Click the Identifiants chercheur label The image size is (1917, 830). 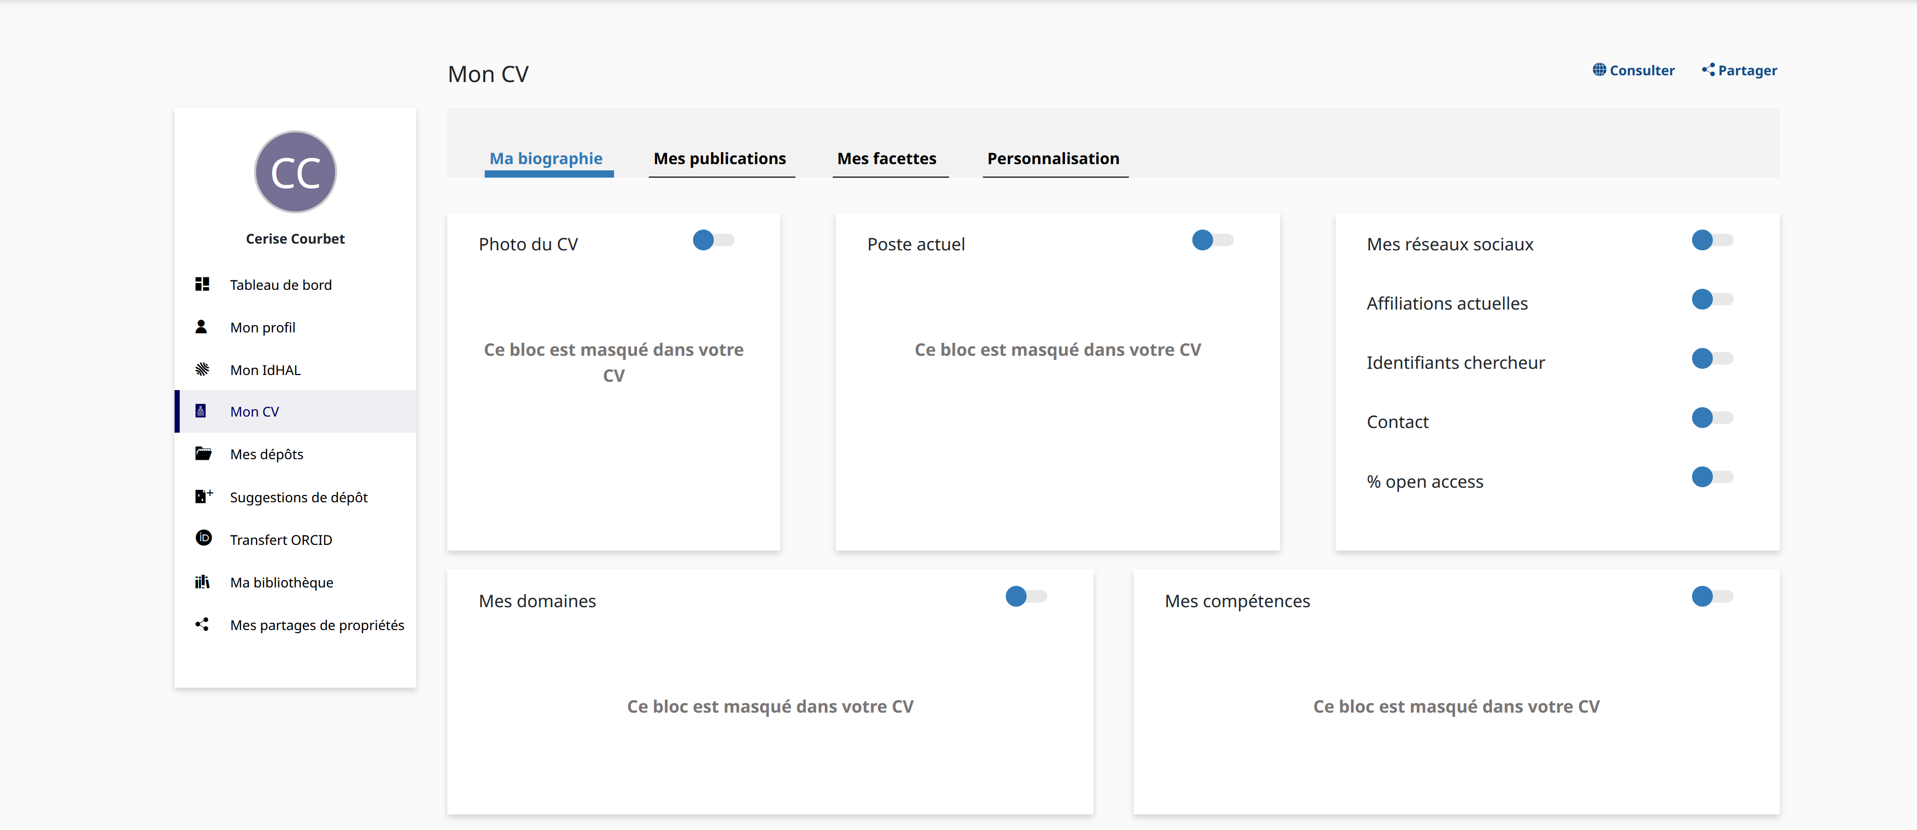(1456, 362)
